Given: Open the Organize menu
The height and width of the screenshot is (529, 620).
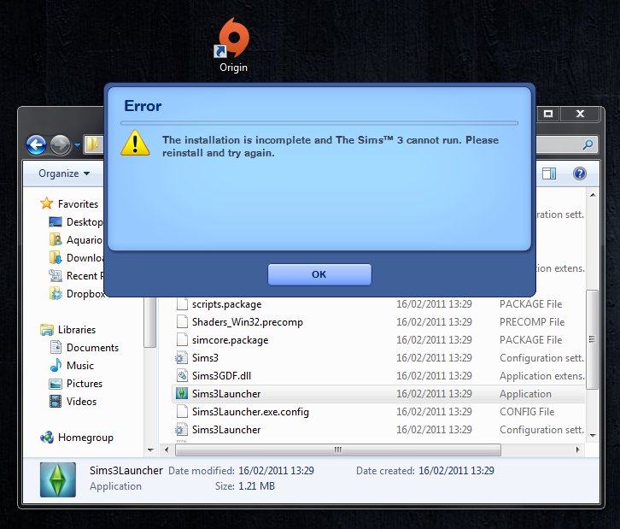Looking at the screenshot, I should 64,173.
